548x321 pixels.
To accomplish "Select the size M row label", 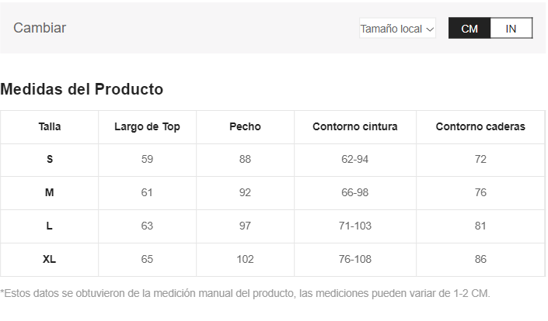I will click(x=50, y=192).
